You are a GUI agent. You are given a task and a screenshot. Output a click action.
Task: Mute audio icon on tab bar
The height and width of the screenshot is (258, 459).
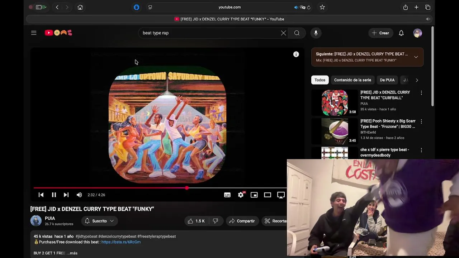pos(428,19)
